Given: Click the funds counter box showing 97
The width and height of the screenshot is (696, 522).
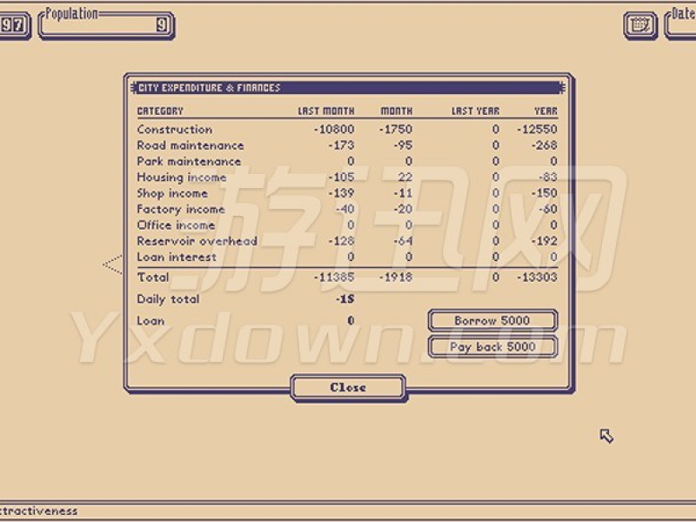Looking at the screenshot, I should (x=14, y=25).
